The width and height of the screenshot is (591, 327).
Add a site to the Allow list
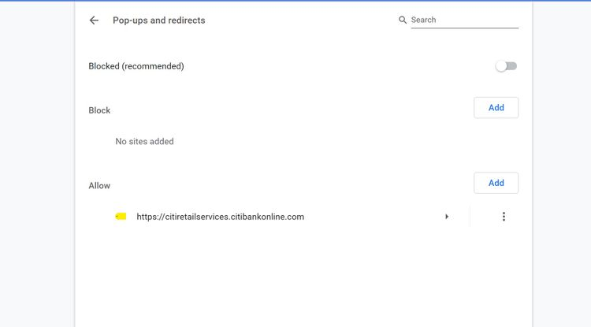(x=496, y=183)
